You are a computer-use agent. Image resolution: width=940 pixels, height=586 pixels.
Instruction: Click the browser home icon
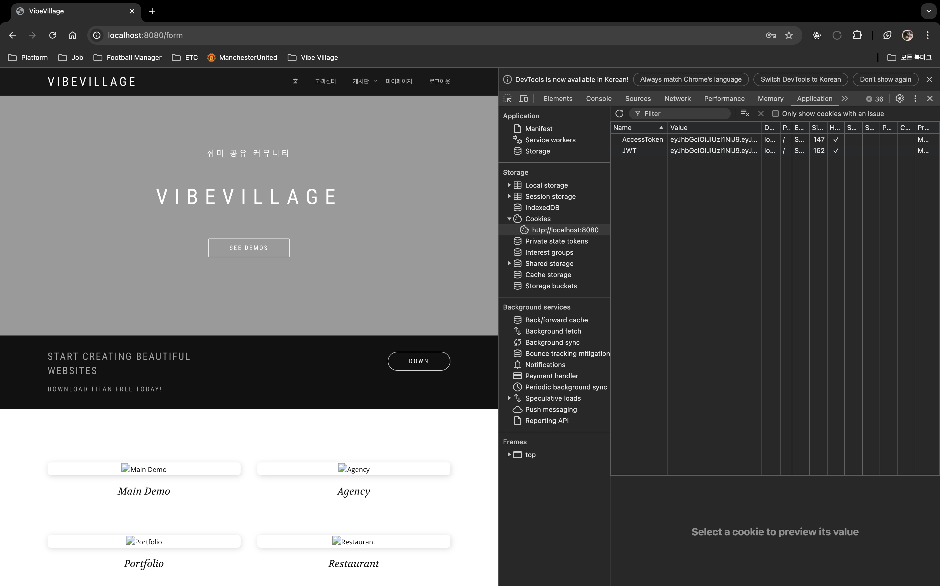(x=72, y=35)
